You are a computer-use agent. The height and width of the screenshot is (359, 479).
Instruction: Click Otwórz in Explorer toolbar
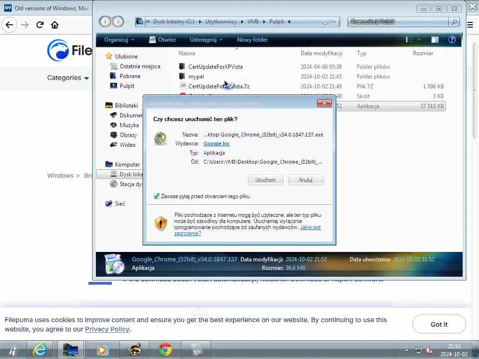tap(162, 40)
